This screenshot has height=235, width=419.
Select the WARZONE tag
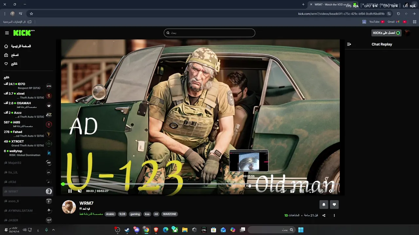[170, 214]
